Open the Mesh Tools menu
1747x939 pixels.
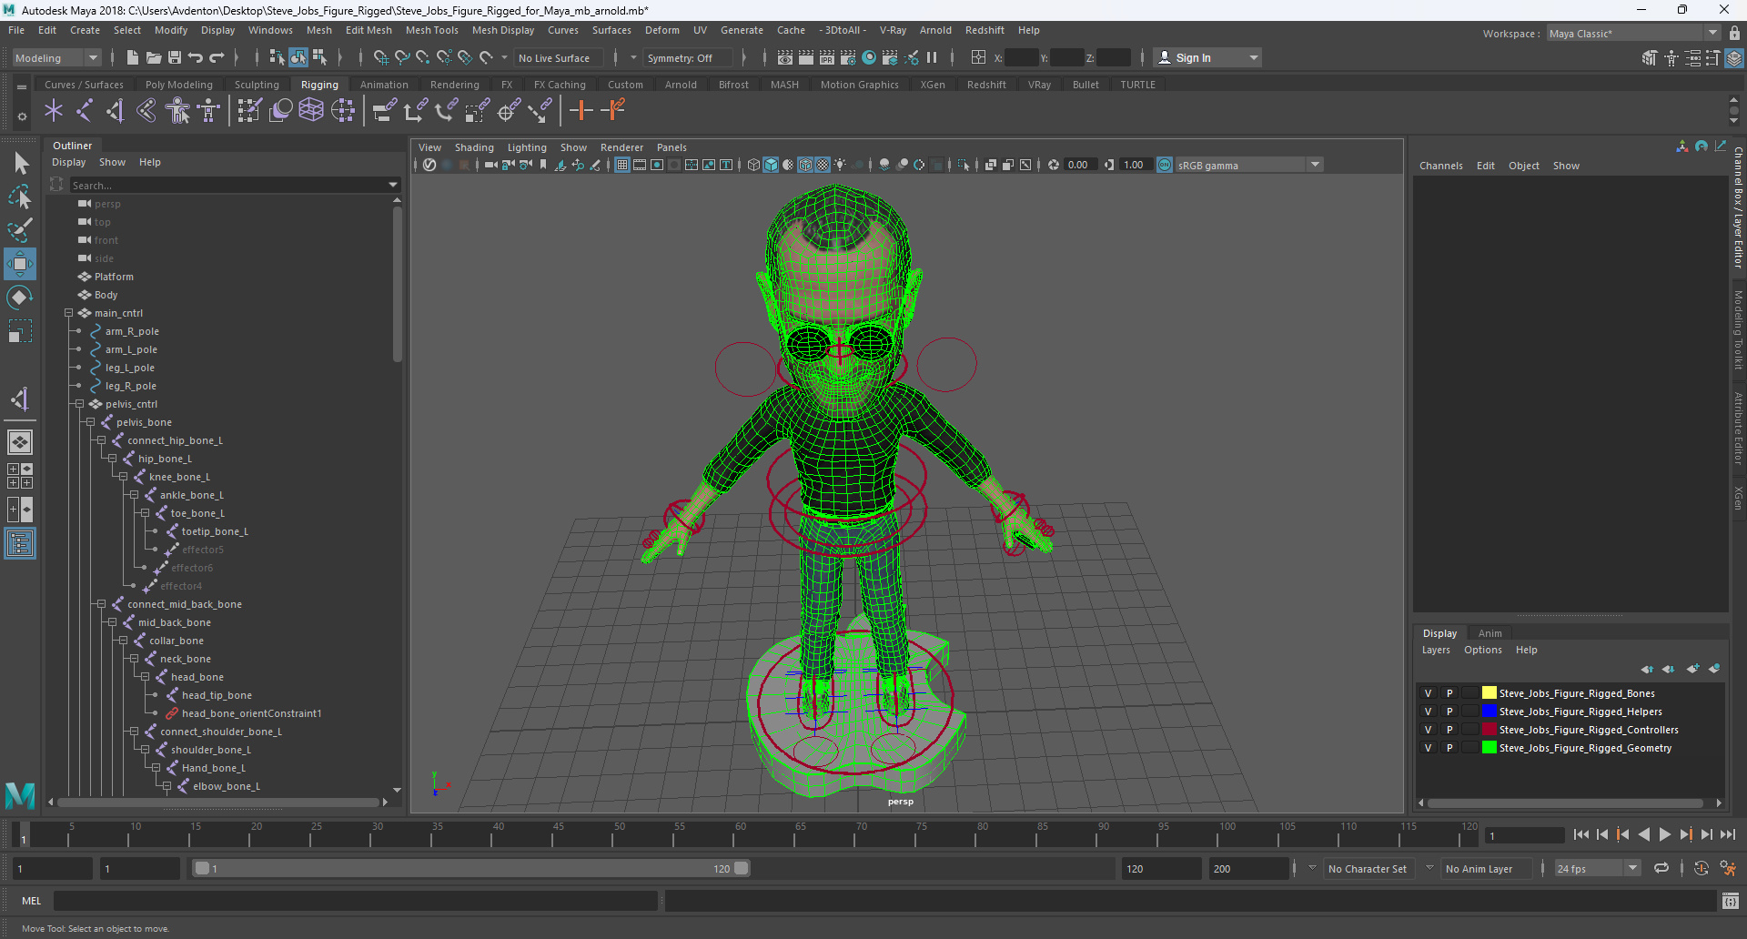431,30
